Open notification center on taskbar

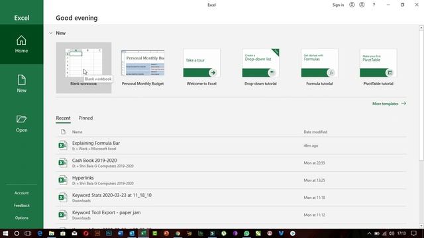coord(413,233)
